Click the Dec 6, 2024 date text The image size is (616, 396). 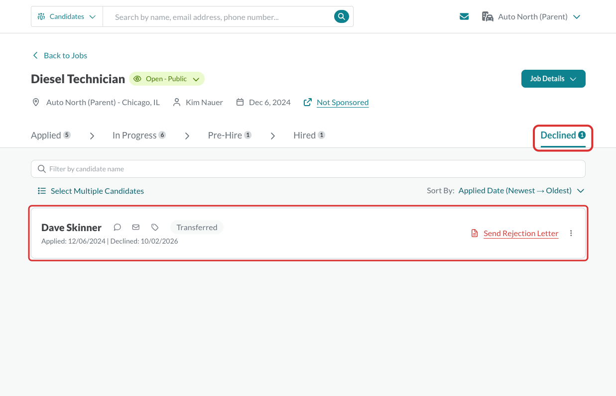(270, 102)
